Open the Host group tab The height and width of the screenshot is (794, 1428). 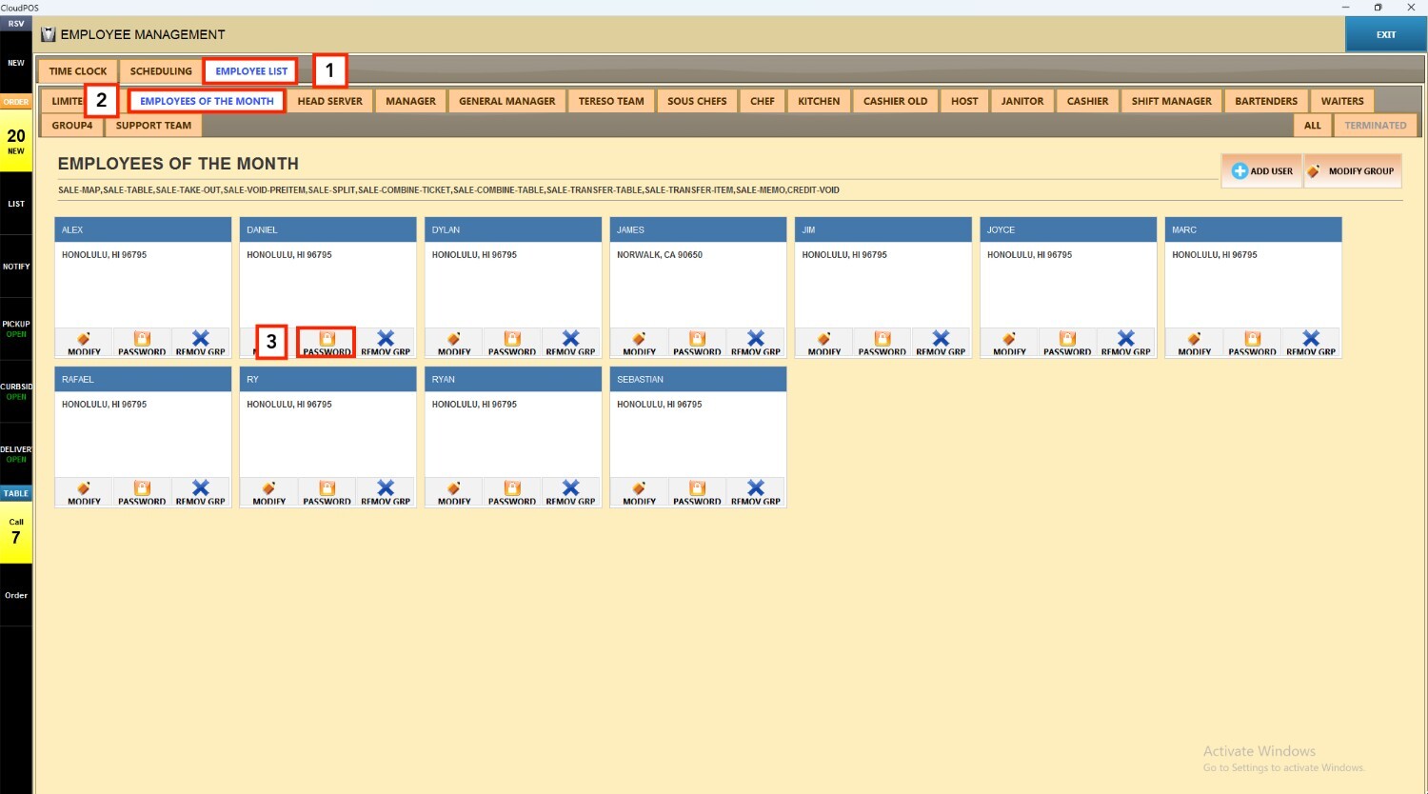[x=964, y=101]
